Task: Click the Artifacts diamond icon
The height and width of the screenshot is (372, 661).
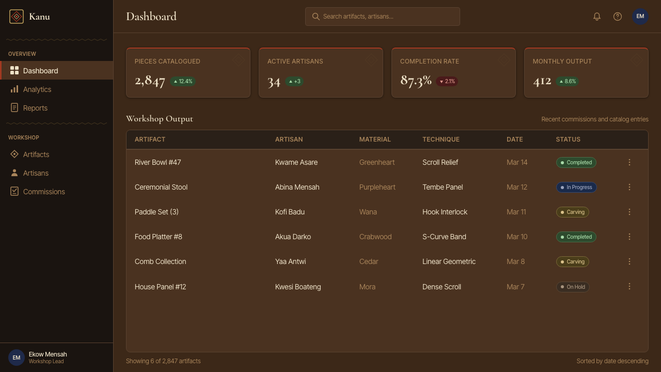Action: click(14, 154)
